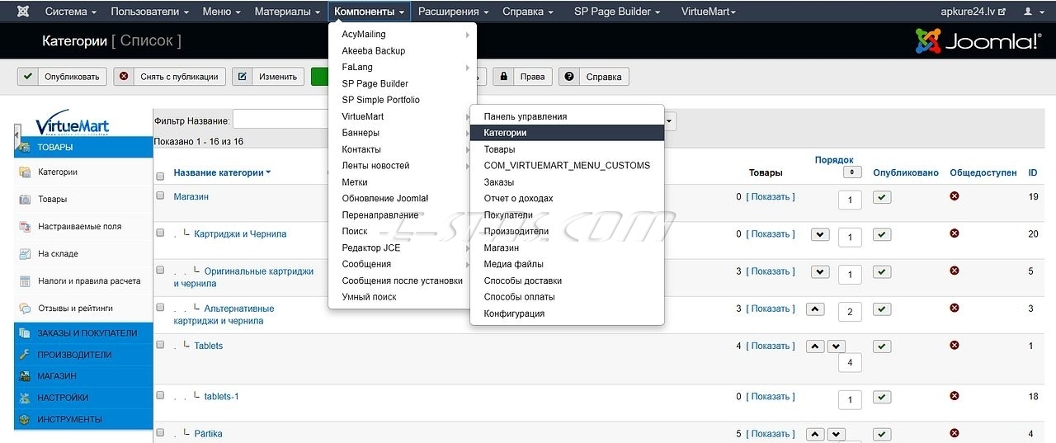This screenshot has width=1056, height=443.
Task: Click the published checkmark for tablets-1 row
Action: (882, 397)
